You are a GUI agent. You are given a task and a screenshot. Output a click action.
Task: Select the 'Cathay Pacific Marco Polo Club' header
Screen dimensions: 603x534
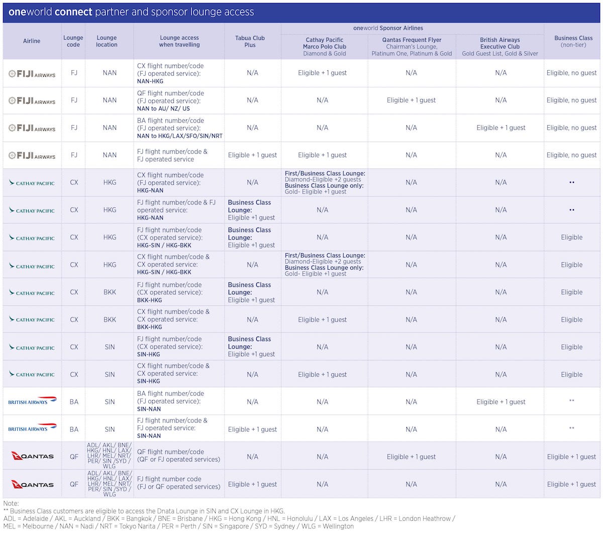coord(325,47)
